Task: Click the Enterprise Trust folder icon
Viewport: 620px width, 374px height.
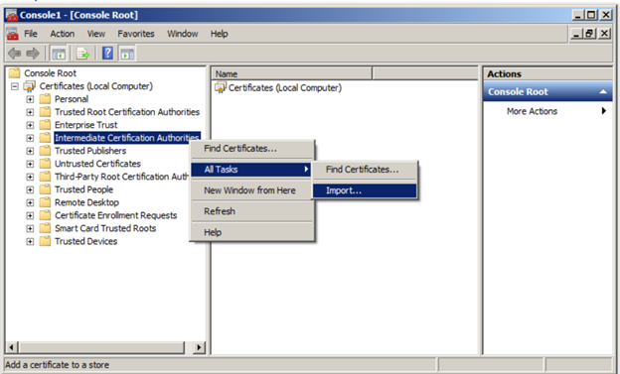Action: click(45, 125)
